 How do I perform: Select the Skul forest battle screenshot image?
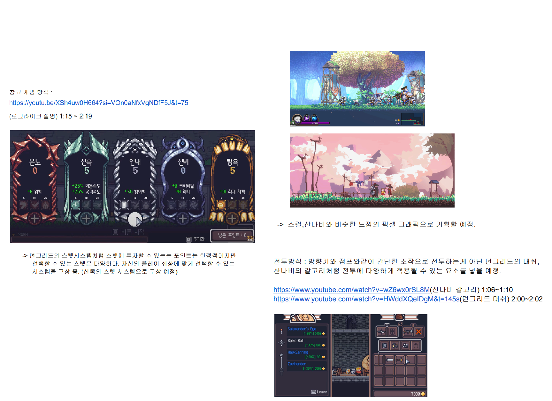tap(357, 88)
